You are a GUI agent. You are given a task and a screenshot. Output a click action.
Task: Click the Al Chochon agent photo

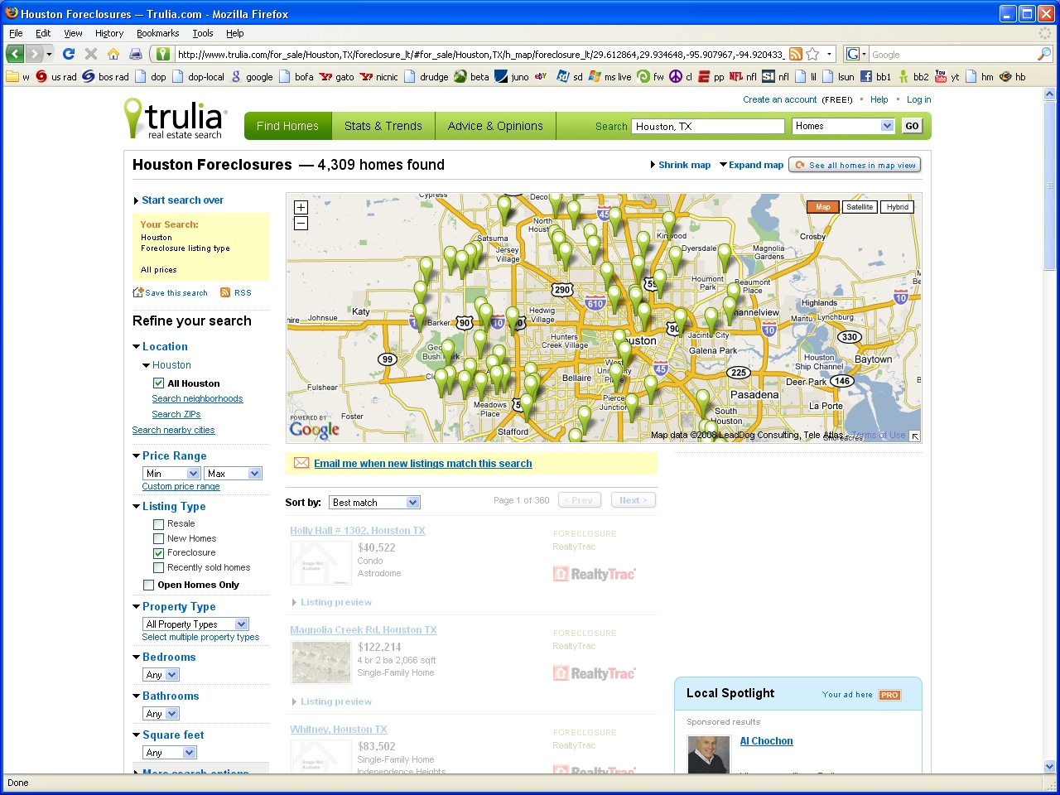point(709,754)
